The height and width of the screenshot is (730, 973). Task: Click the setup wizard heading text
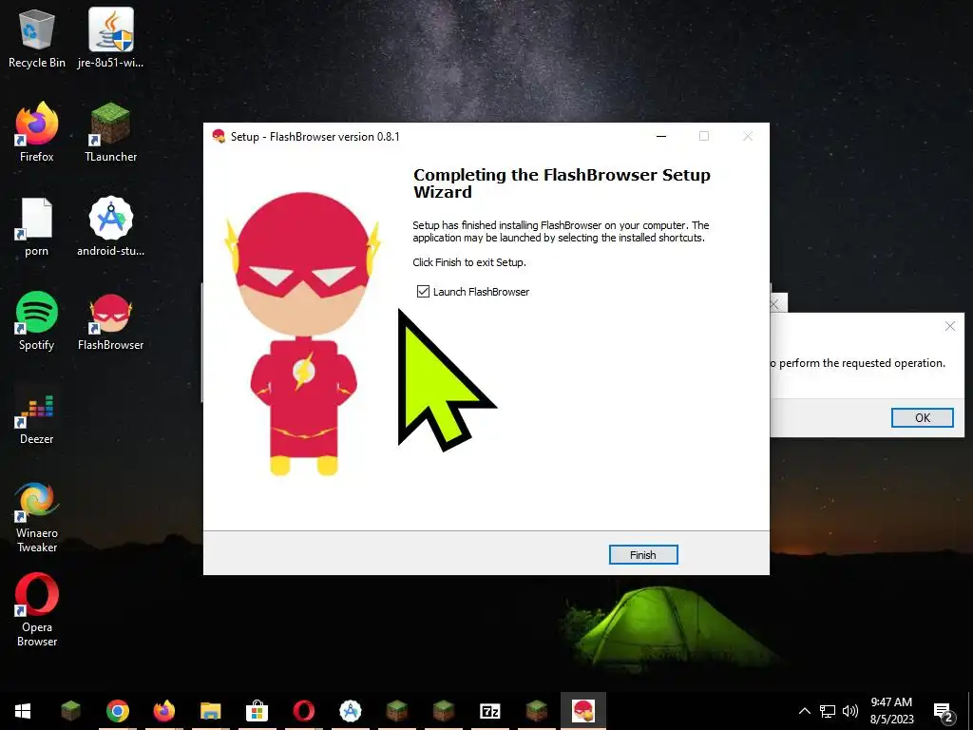coord(562,183)
